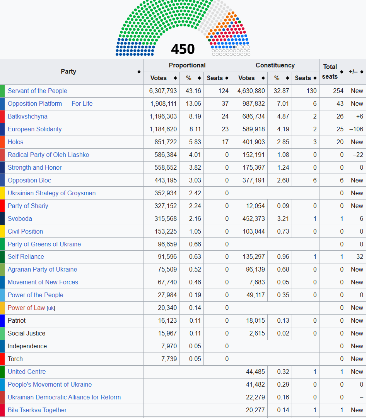Select the Independence party name text
This screenshot has height=418, width=369.
click(27, 346)
